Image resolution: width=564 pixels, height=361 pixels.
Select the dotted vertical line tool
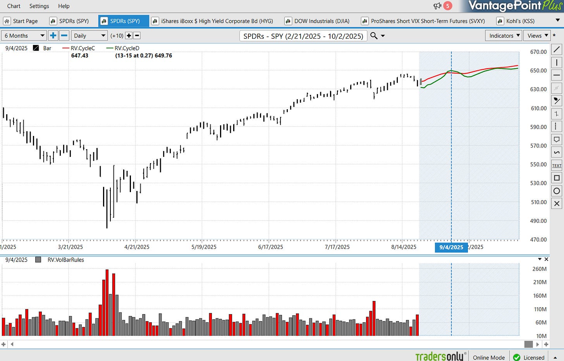[557, 126]
